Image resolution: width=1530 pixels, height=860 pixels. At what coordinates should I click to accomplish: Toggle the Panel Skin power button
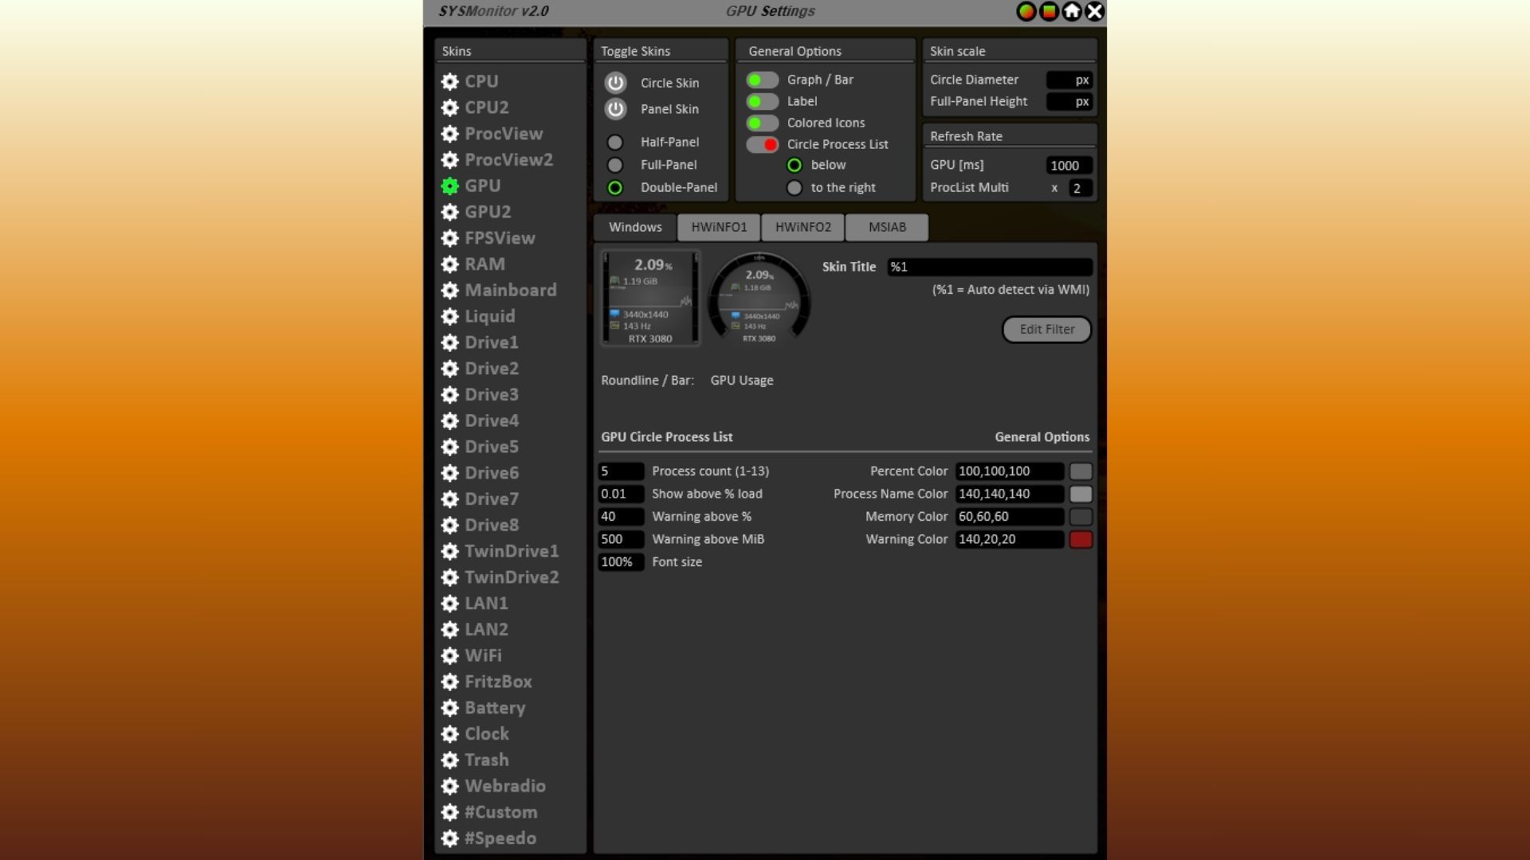click(615, 109)
